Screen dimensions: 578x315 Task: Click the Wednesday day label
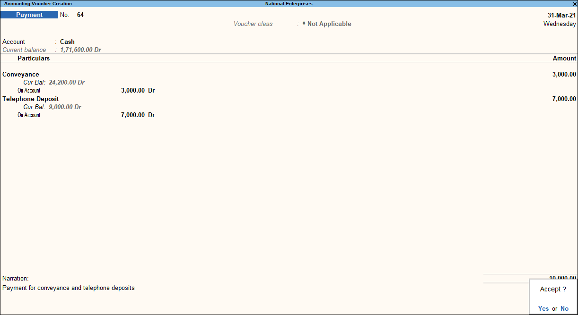(x=560, y=24)
